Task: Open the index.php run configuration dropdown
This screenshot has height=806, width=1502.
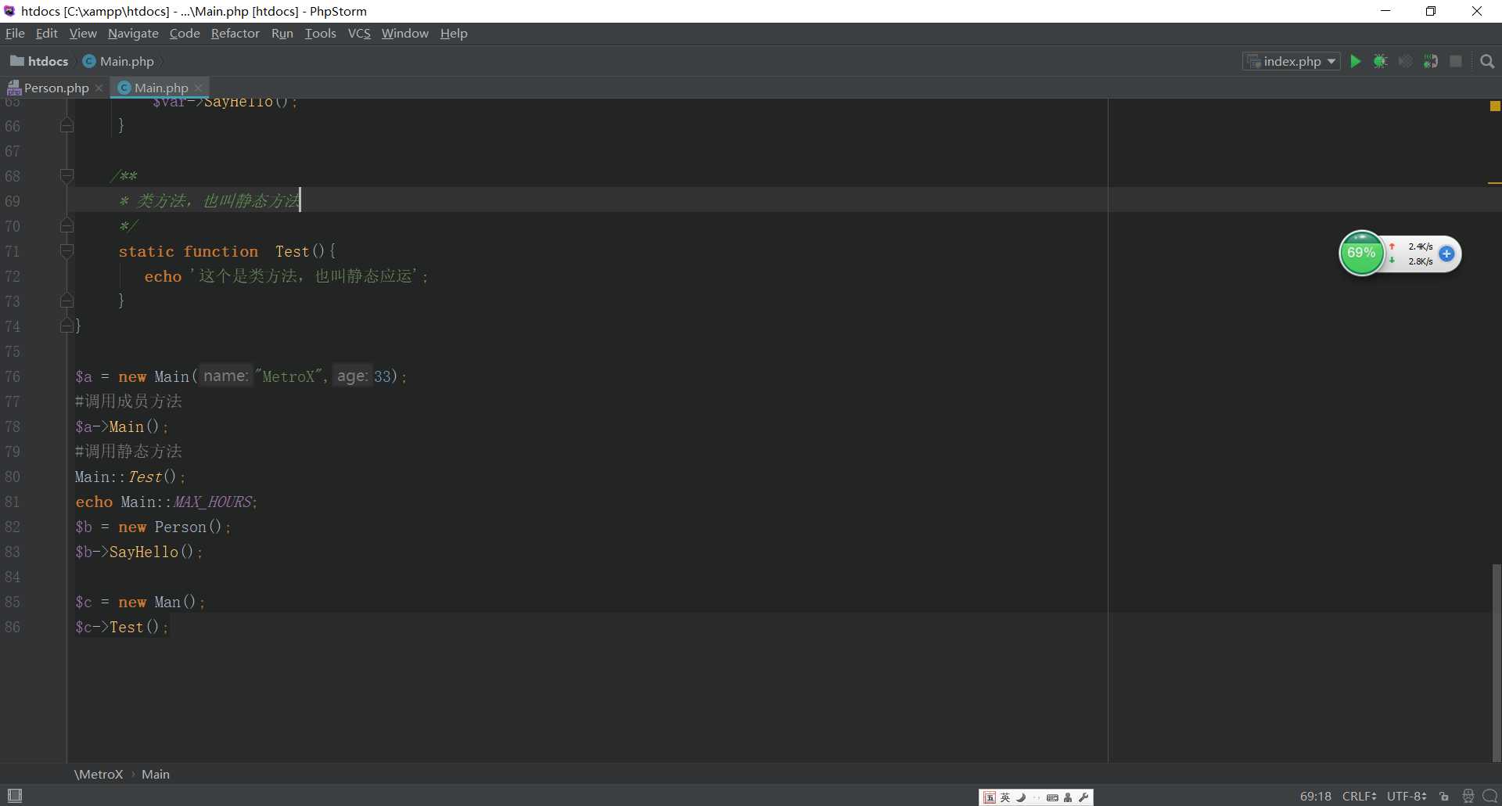Action: (x=1292, y=61)
